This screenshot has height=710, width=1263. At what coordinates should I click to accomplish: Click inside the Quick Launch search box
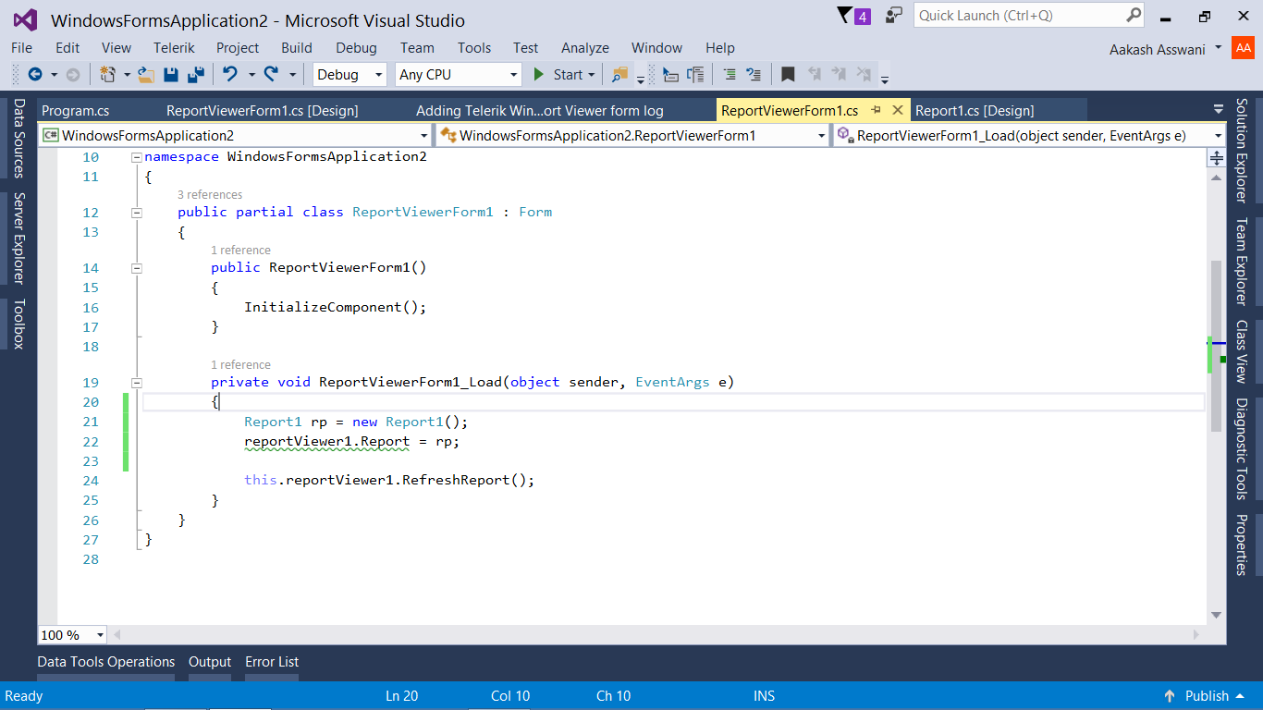click(1017, 16)
